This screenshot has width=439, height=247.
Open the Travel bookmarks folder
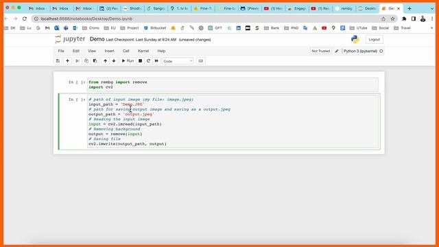(402, 28)
